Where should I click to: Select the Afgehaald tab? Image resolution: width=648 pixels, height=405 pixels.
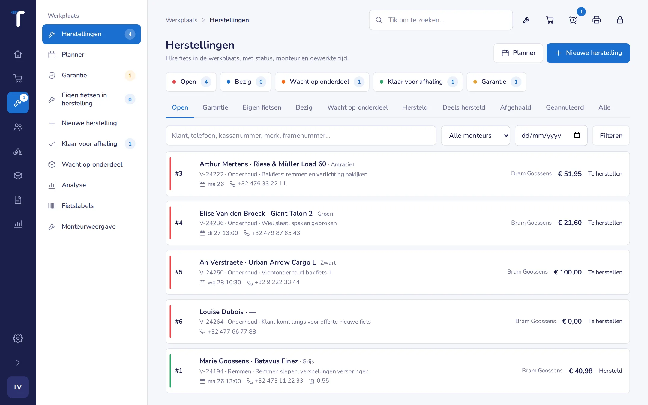[x=515, y=107]
